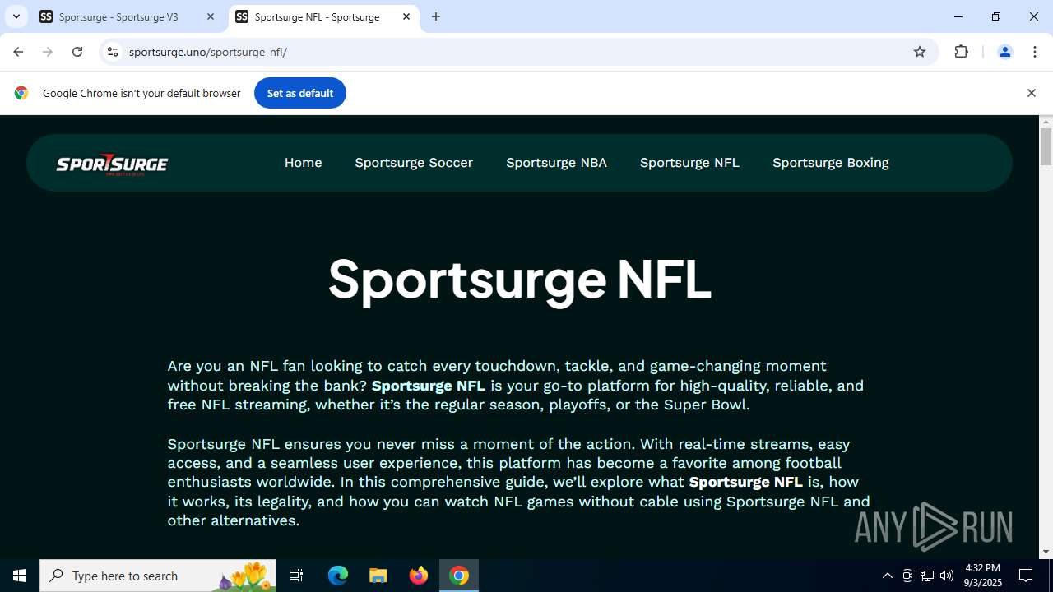Open the Chrome profile avatar
Screen dimensions: 1053x592
pos(1004,52)
